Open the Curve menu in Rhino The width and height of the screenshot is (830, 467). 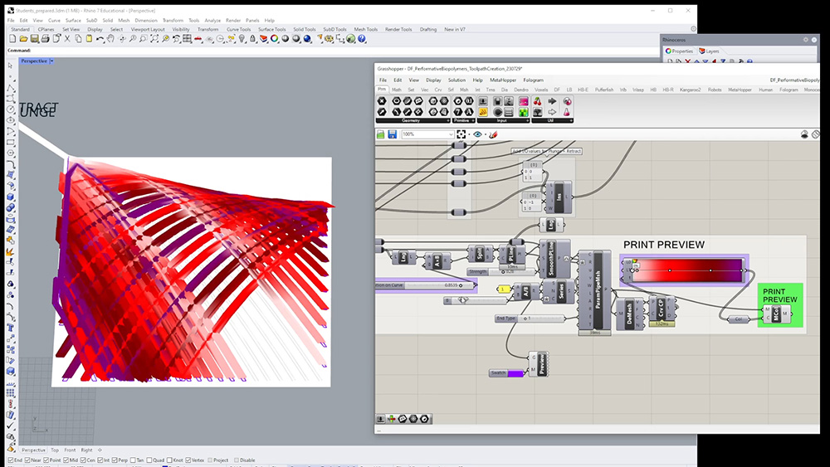coord(54,20)
